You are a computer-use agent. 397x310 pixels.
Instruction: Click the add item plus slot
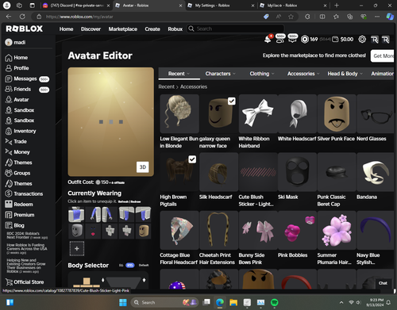(77, 248)
